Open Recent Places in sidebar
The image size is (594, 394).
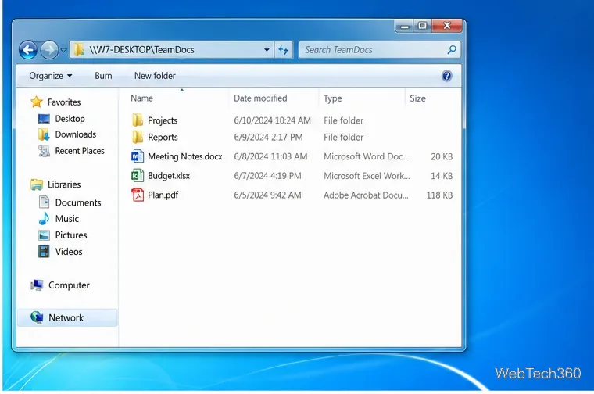(80, 151)
